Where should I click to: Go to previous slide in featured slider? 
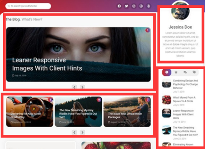point(74,87)
